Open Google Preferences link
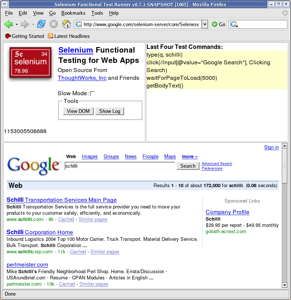The image size is (291, 300). [212, 168]
